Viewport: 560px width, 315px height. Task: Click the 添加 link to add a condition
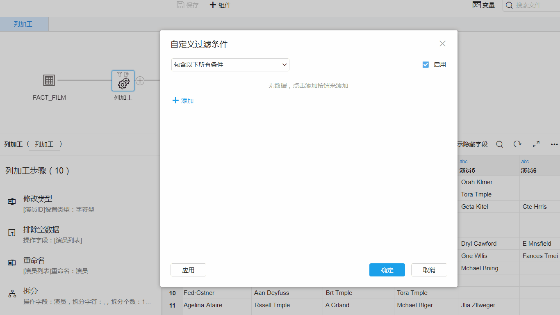point(182,100)
